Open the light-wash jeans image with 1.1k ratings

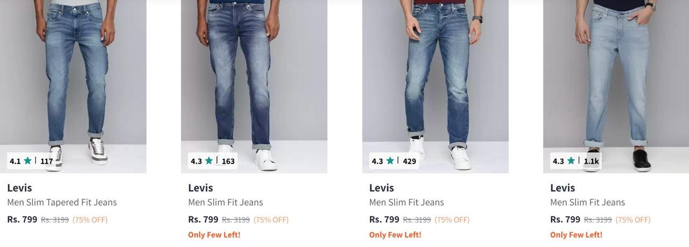pyautogui.click(x=616, y=75)
